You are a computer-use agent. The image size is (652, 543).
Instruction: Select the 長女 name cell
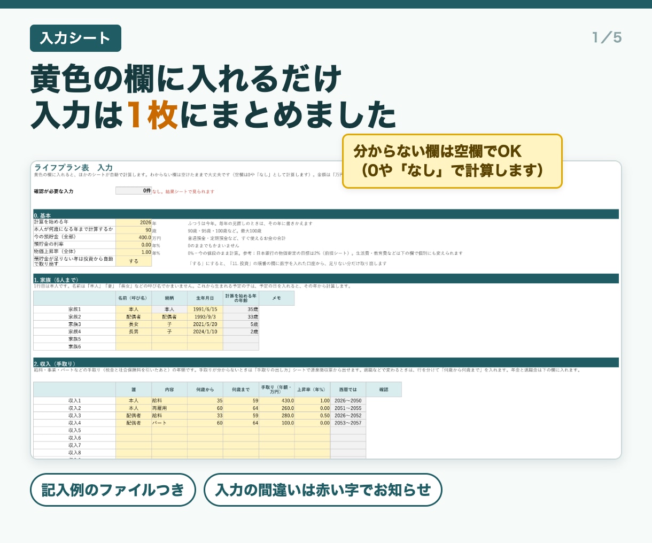click(x=134, y=324)
